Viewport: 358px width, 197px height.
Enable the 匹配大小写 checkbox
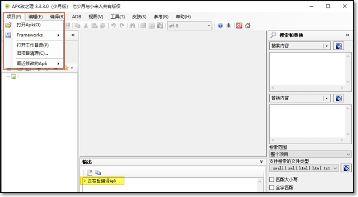click(272, 180)
